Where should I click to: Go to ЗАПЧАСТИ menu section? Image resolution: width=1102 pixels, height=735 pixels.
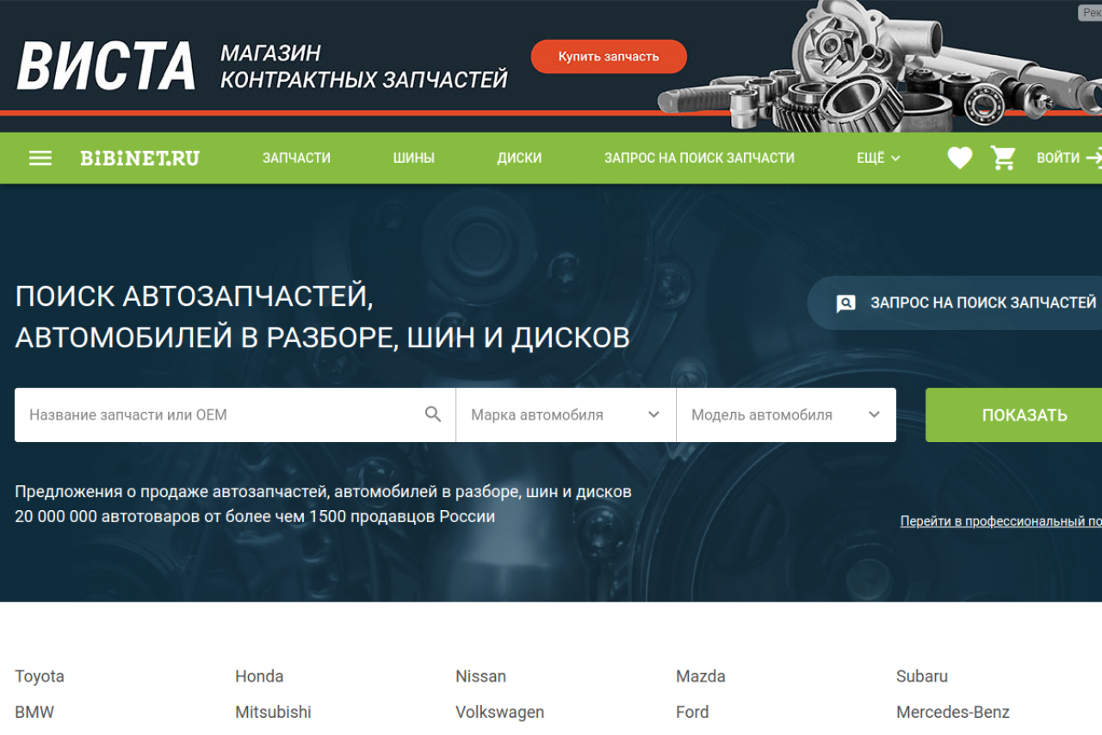(296, 158)
